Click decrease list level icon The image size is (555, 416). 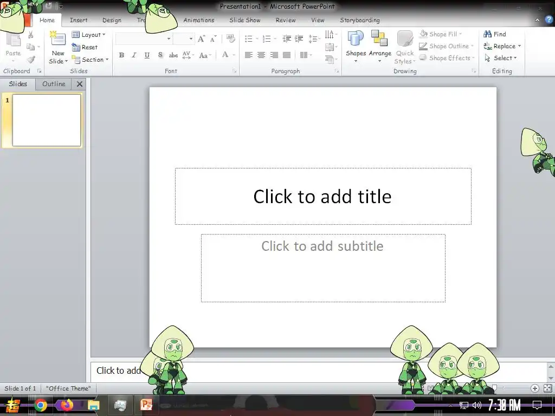point(287,38)
